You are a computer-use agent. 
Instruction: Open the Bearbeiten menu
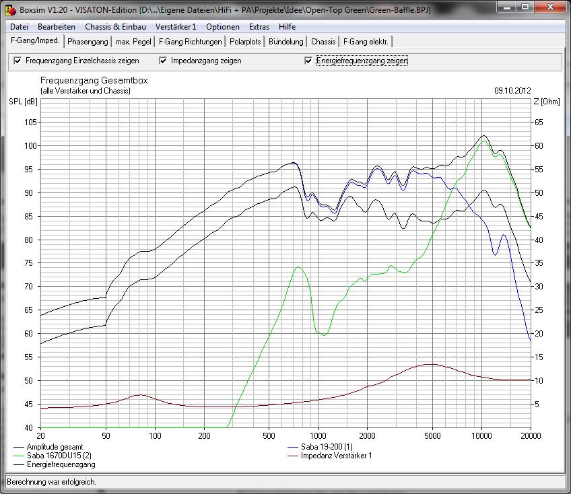point(57,27)
